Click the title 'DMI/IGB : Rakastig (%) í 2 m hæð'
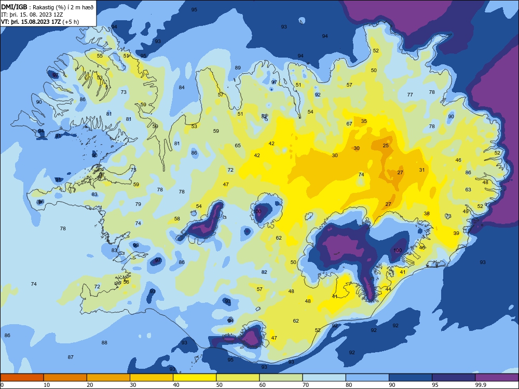The width and height of the screenshot is (519, 389). 47,7
